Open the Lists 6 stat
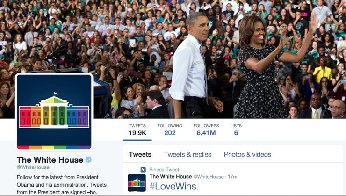Viewport: 346px width, 196px height. click(236, 130)
